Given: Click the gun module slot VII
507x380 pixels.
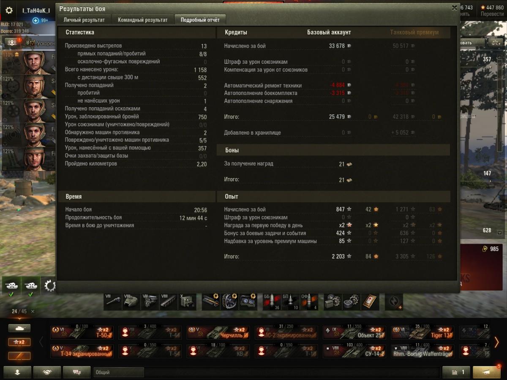Looking at the screenshot, I should pos(112,302).
